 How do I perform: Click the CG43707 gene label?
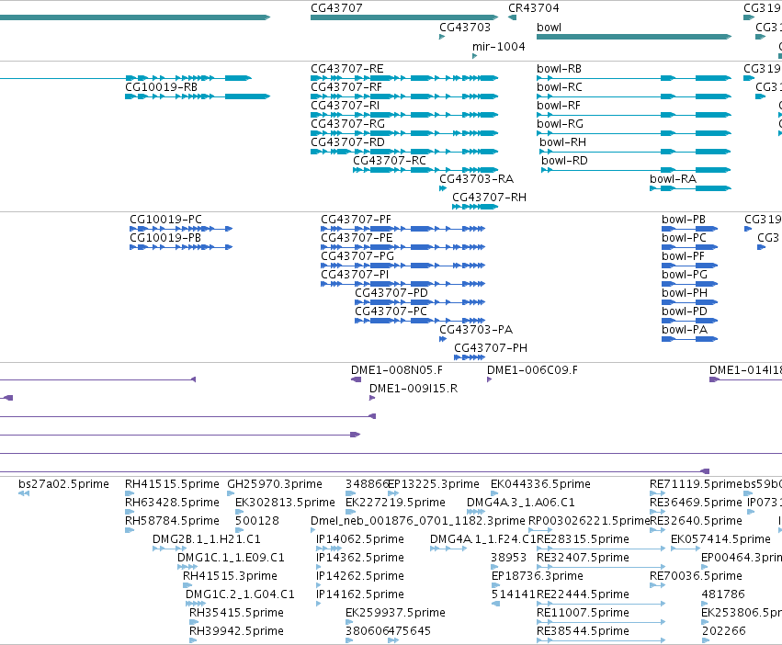[336, 8]
